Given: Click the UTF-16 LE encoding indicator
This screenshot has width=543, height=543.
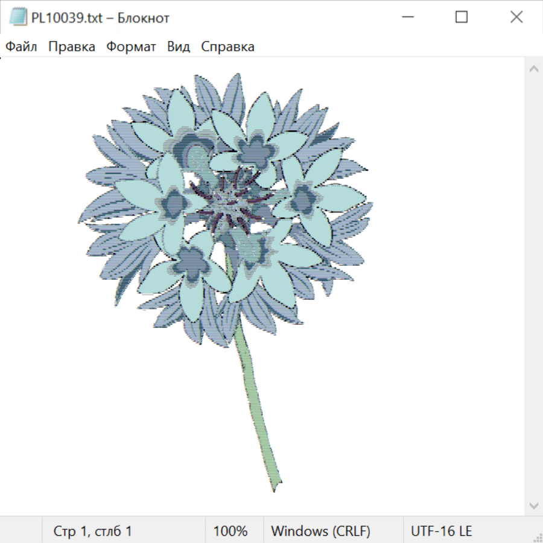Looking at the screenshot, I should (441, 531).
